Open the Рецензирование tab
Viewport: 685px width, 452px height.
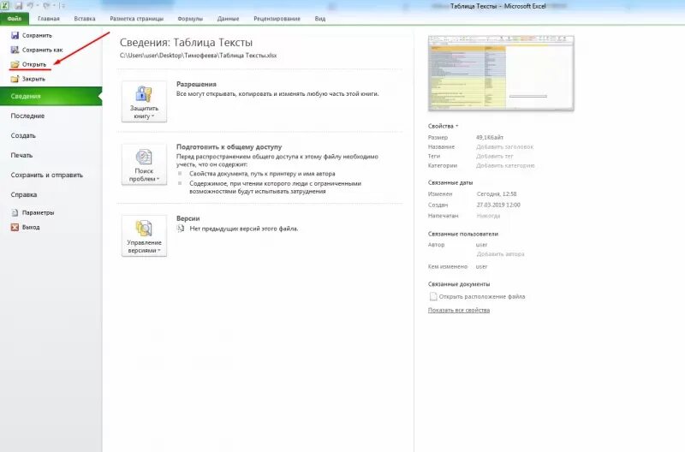pyautogui.click(x=277, y=19)
